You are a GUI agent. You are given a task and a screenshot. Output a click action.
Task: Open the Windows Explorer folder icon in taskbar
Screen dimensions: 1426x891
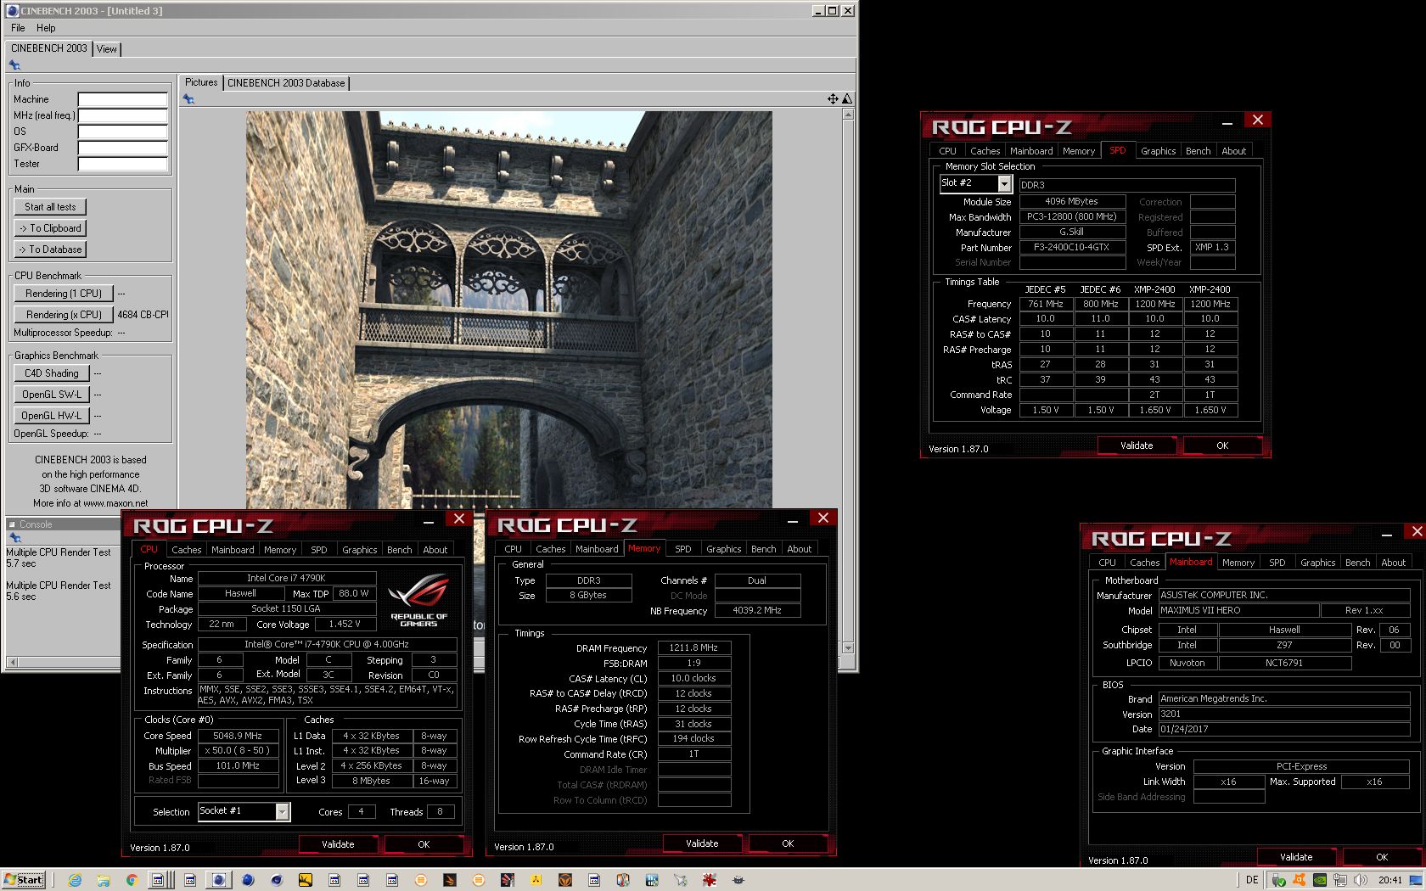point(103,880)
